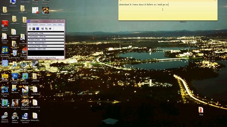Click the CamStudio status bar message
Screen dimensions: 227x127
[42, 58]
